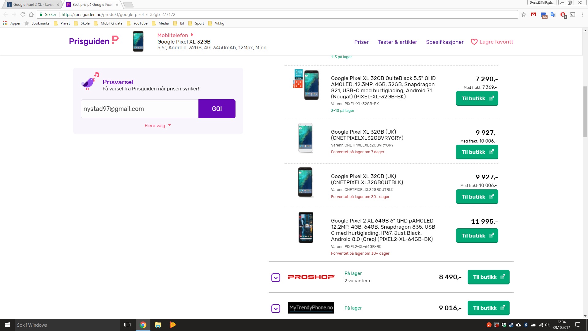
Task: Click Til butikk for MyTrendyPhone 9 016,-
Action: point(488,308)
